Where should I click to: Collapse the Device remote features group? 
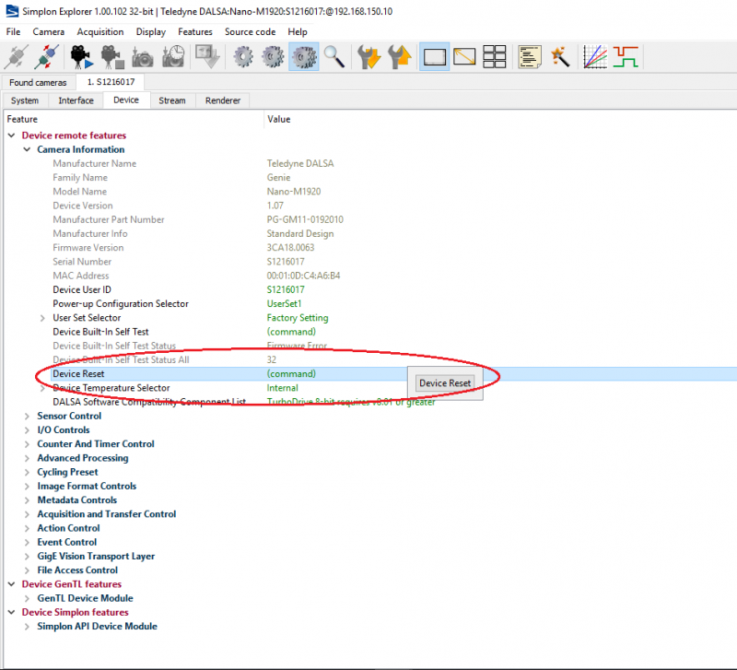tap(11, 135)
